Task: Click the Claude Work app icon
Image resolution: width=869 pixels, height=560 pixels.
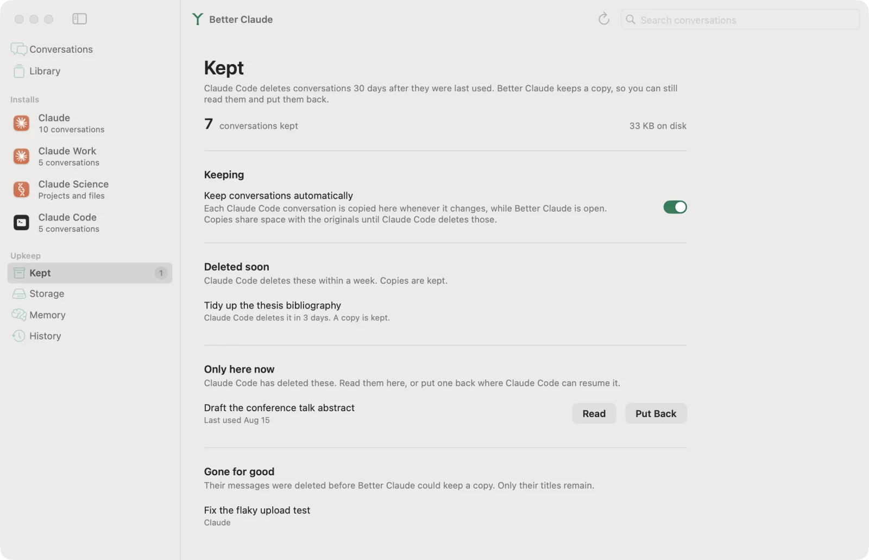Action: click(21, 156)
